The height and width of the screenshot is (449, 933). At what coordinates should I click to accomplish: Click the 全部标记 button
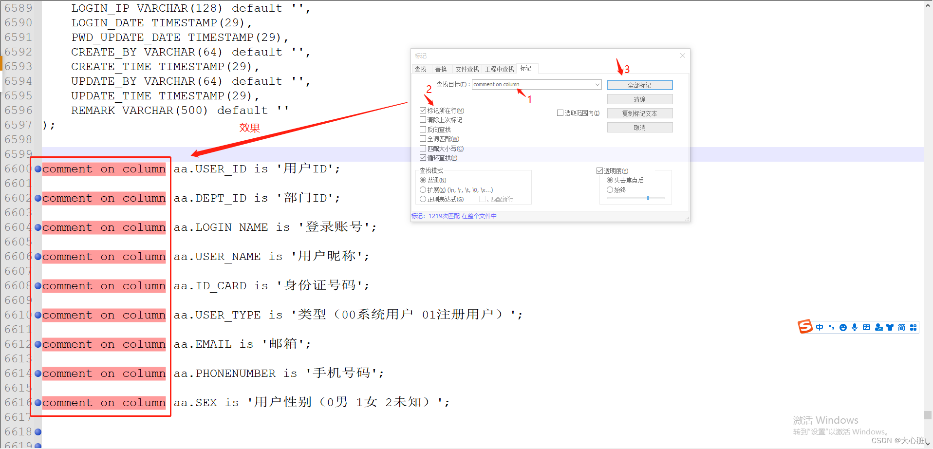point(640,85)
